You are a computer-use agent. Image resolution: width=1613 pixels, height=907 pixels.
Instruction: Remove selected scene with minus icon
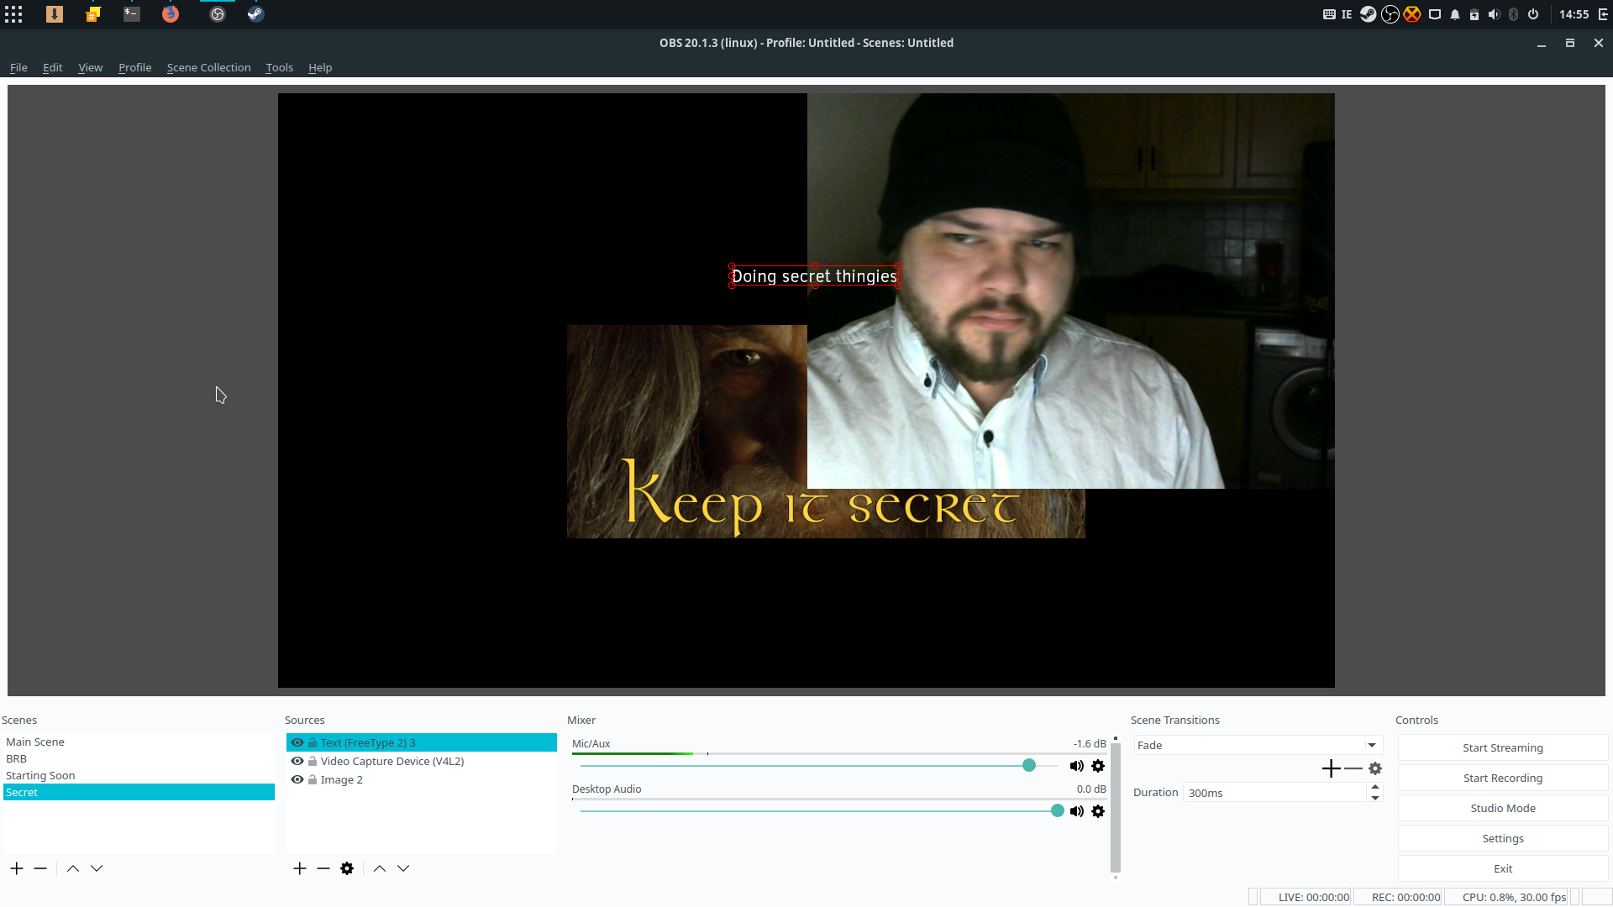[40, 868]
